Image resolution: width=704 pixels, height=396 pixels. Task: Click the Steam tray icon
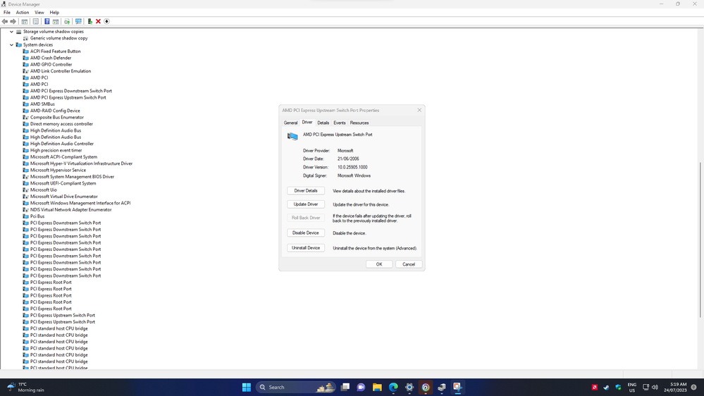point(606,387)
